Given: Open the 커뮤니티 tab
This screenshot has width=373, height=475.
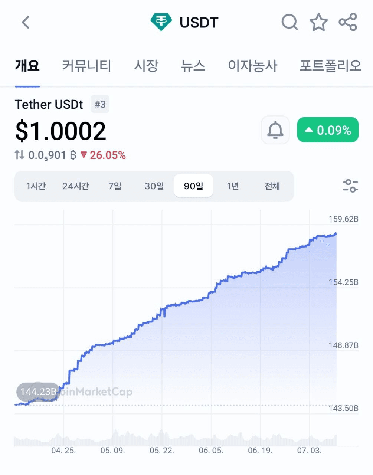Looking at the screenshot, I should (x=86, y=66).
